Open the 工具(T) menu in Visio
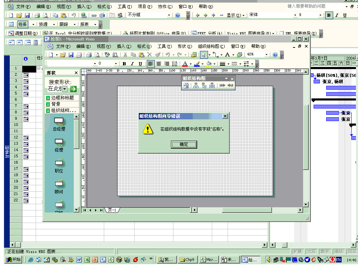 (165, 46)
